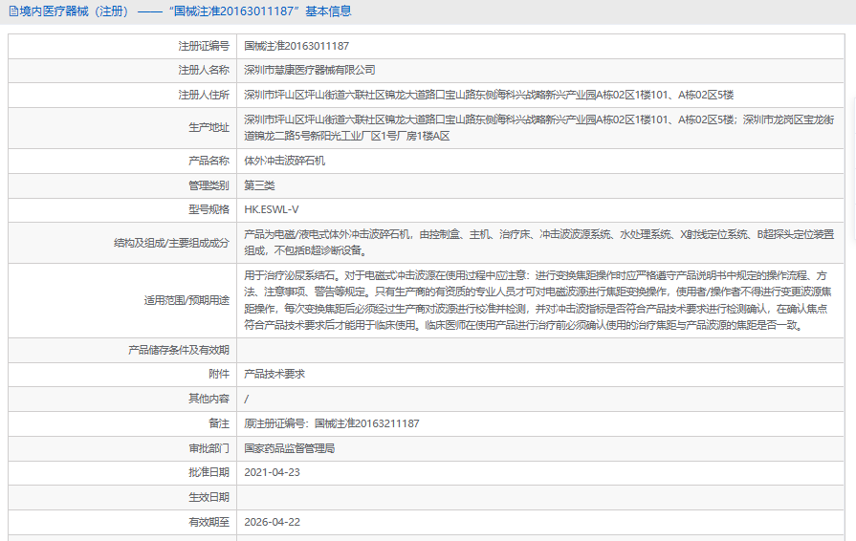The height and width of the screenshot is (541, 856).
Task: Select model value HK.ESWL-V
Action: [x=272, y=210]
